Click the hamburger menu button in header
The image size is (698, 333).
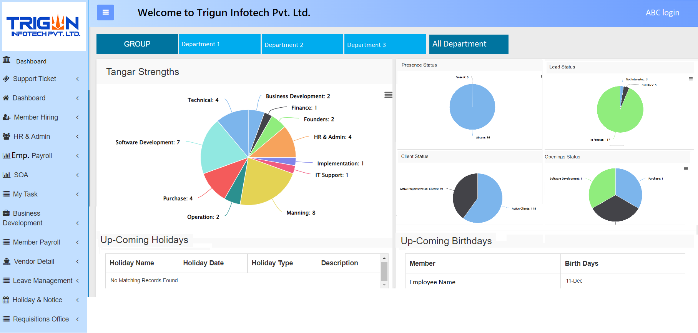[105, 12]
